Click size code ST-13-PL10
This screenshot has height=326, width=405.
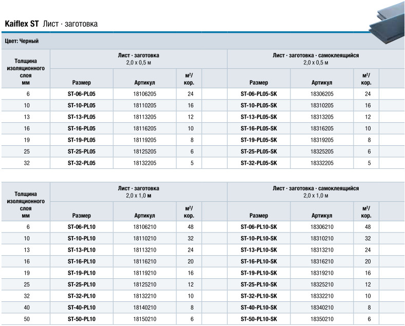coord(82,250)
